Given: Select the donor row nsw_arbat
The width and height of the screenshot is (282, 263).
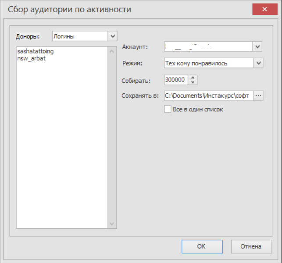Looking at the screenshot, I should click(x=32, y=58).
